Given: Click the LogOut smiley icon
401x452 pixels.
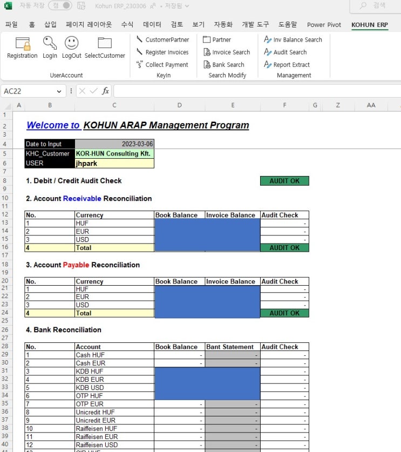Looking at the screenshot, I should point(71,44).
